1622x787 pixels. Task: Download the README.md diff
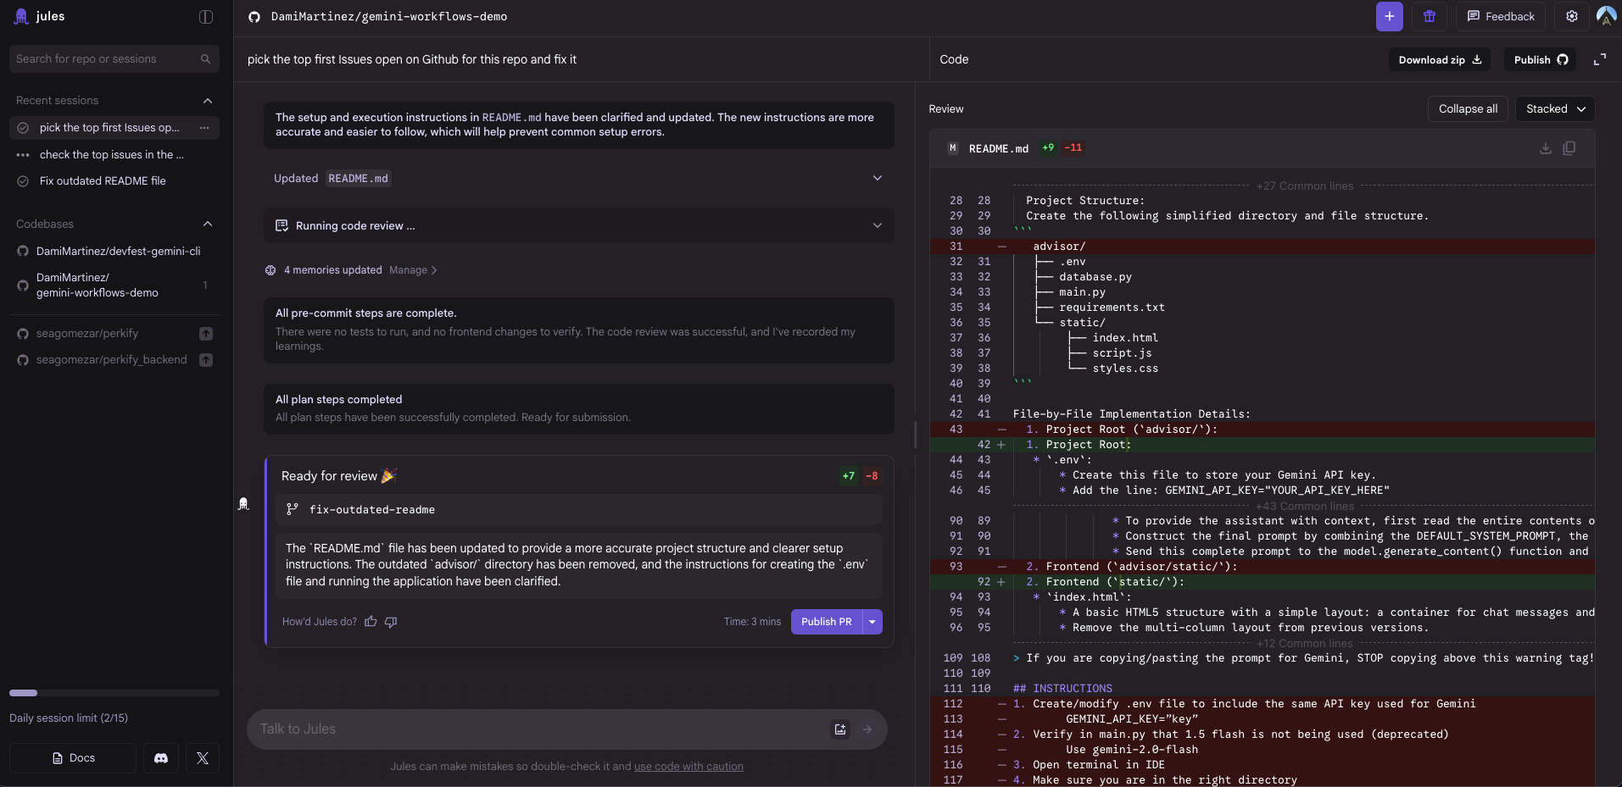coord(1545,148)
